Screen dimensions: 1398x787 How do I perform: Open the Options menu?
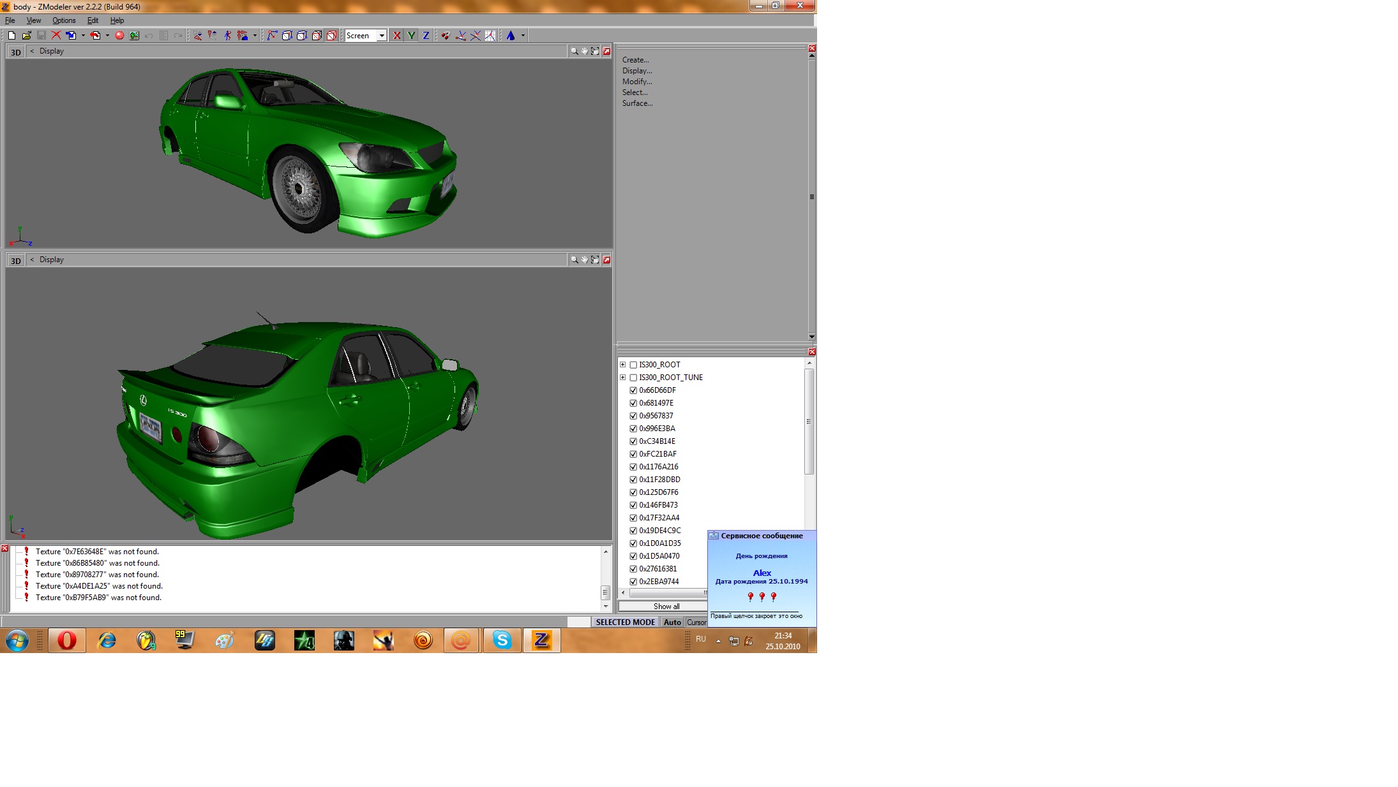point(64,20)
